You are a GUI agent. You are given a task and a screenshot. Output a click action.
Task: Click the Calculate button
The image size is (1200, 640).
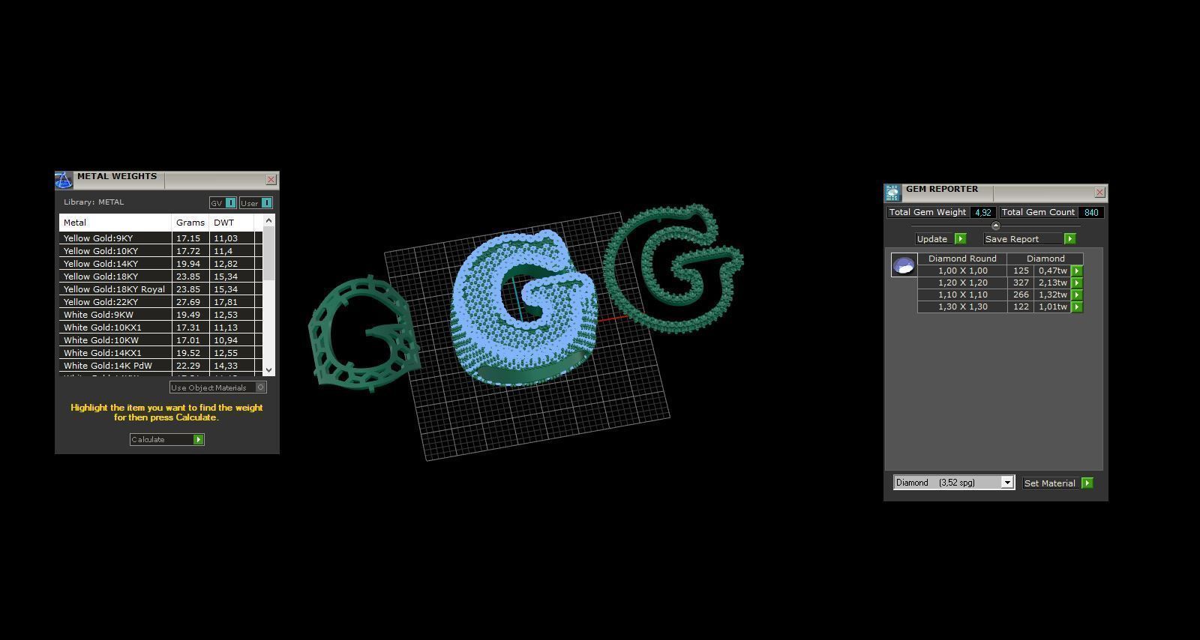click(166, 439)
